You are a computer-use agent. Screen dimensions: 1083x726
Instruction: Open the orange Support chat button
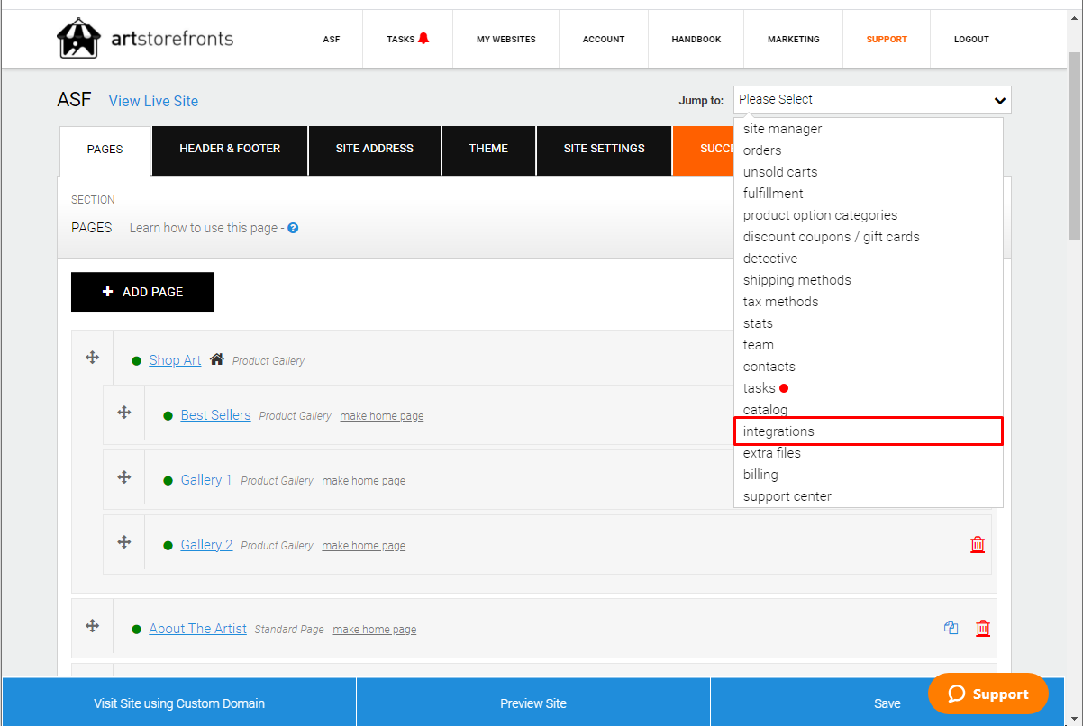(x=988, y=694)
